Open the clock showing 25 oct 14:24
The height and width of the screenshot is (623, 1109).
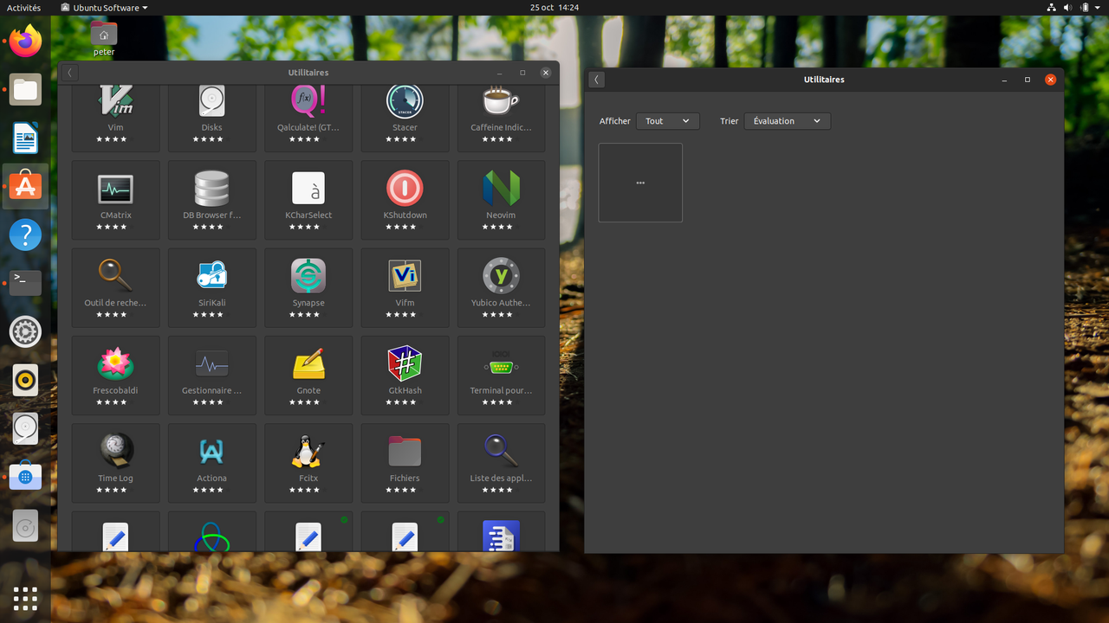pos(554,8)
